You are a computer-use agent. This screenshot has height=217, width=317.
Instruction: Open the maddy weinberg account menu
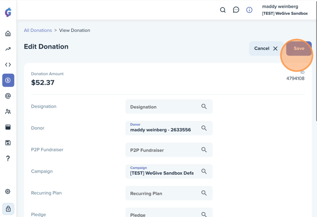[x=285, y=10]
